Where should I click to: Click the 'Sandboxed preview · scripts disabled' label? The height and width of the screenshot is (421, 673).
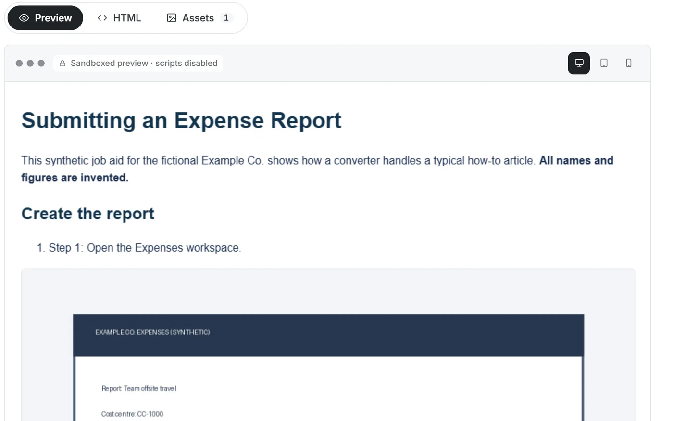point(144,63)
